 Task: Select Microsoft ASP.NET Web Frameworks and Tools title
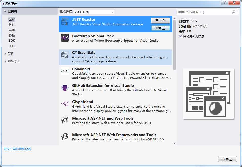114,135
